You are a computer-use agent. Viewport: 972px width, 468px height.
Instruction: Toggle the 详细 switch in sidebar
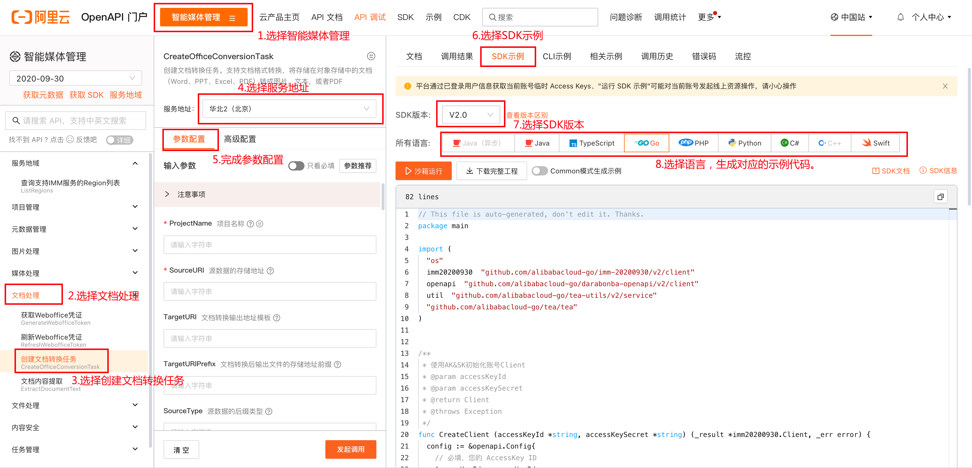[x=119, y=140]
